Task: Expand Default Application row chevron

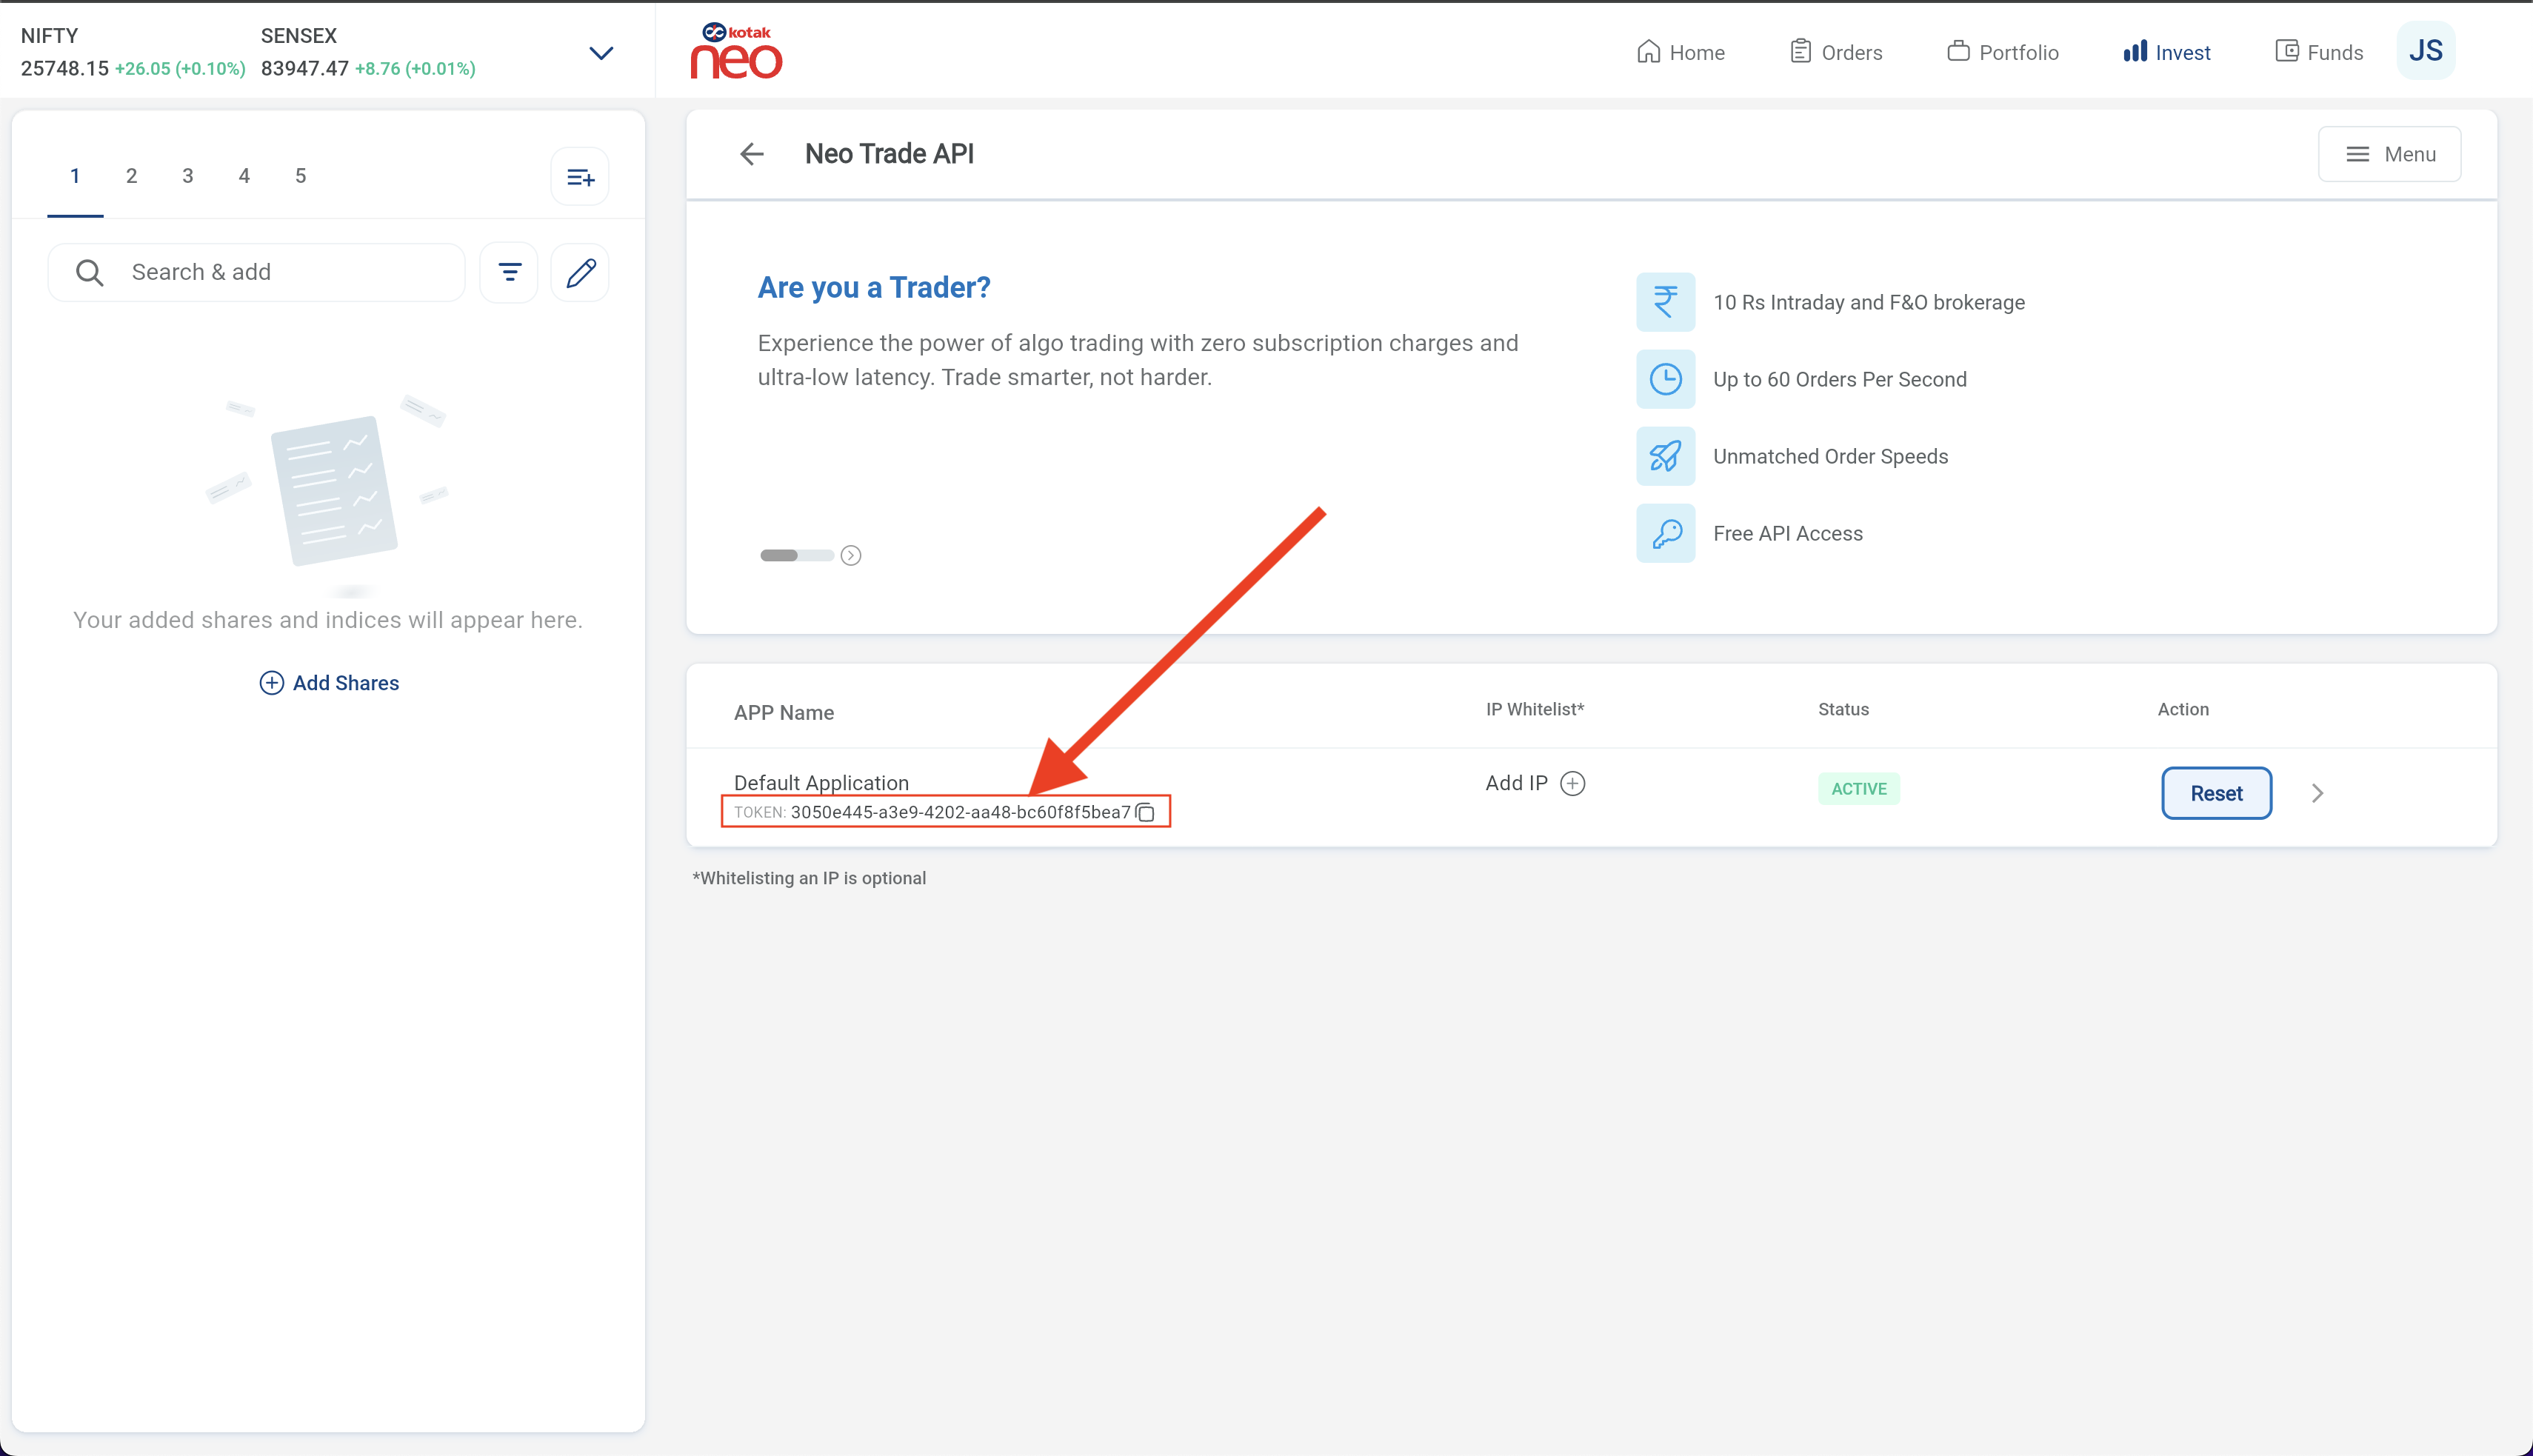Action: pos(2318,793)
